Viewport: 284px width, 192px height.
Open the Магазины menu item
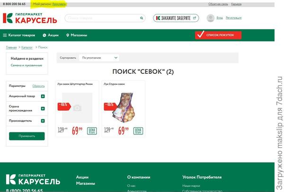(79, 35)
